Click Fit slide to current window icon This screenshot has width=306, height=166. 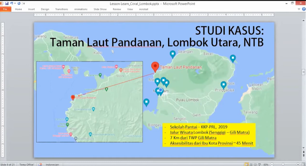click(303, 164)
